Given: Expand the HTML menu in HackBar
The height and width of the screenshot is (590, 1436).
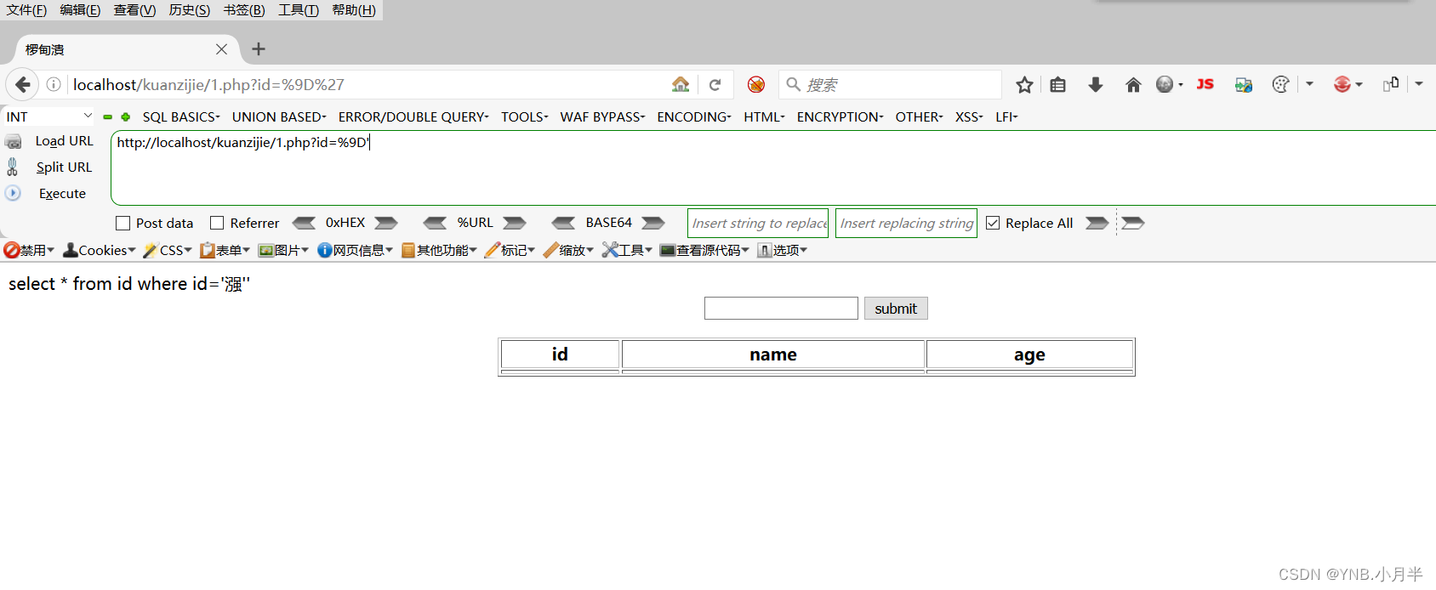Looking at the screenshot, I should tap(764, 116).
